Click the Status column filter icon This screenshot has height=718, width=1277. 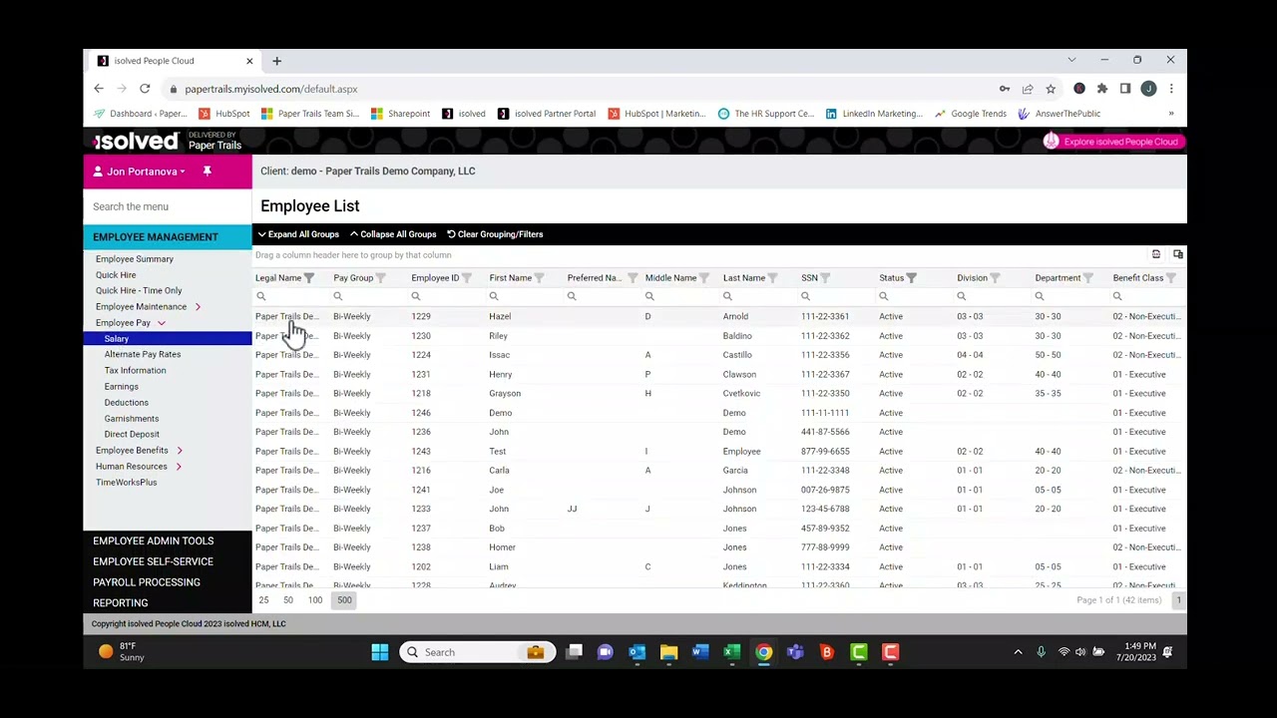pyautogui.click(x=911, y=278)
